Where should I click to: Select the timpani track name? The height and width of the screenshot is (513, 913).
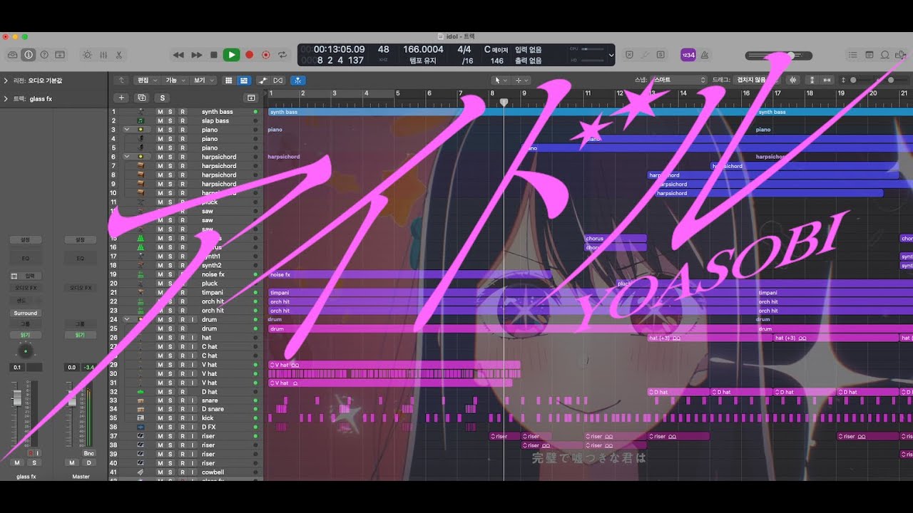tap(213, 292)
